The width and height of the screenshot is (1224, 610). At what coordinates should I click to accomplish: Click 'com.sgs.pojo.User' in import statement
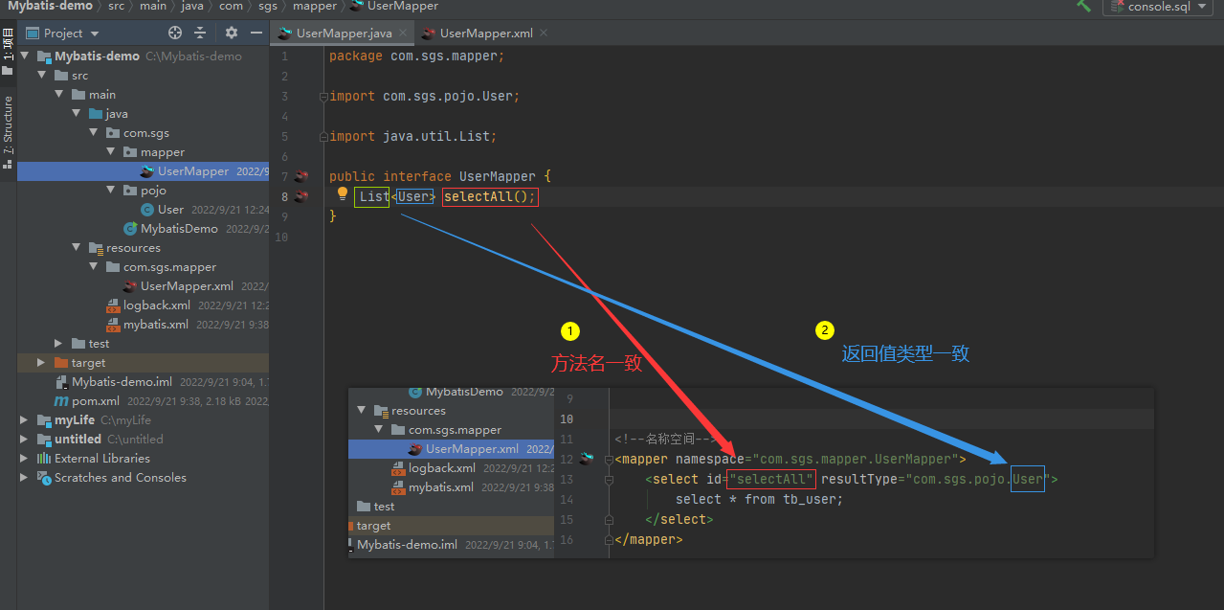pyautogui.click(x=448, y=96)
